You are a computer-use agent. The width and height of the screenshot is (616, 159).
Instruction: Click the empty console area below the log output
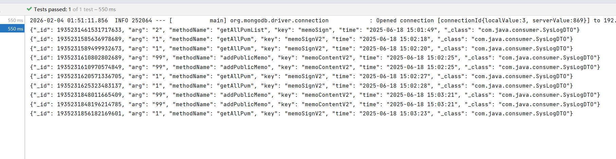[x=306, y=139]
